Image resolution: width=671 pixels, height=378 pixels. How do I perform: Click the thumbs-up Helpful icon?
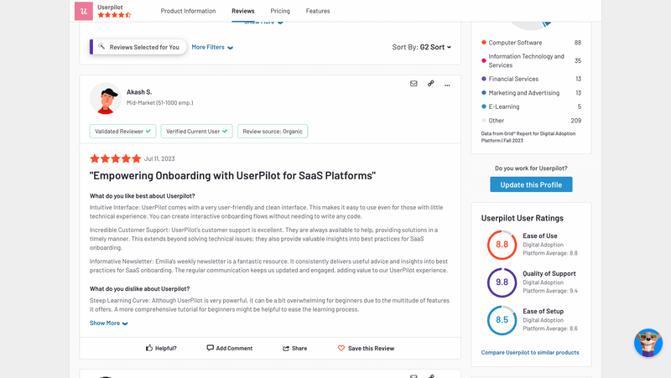click(x=149, y=348)
